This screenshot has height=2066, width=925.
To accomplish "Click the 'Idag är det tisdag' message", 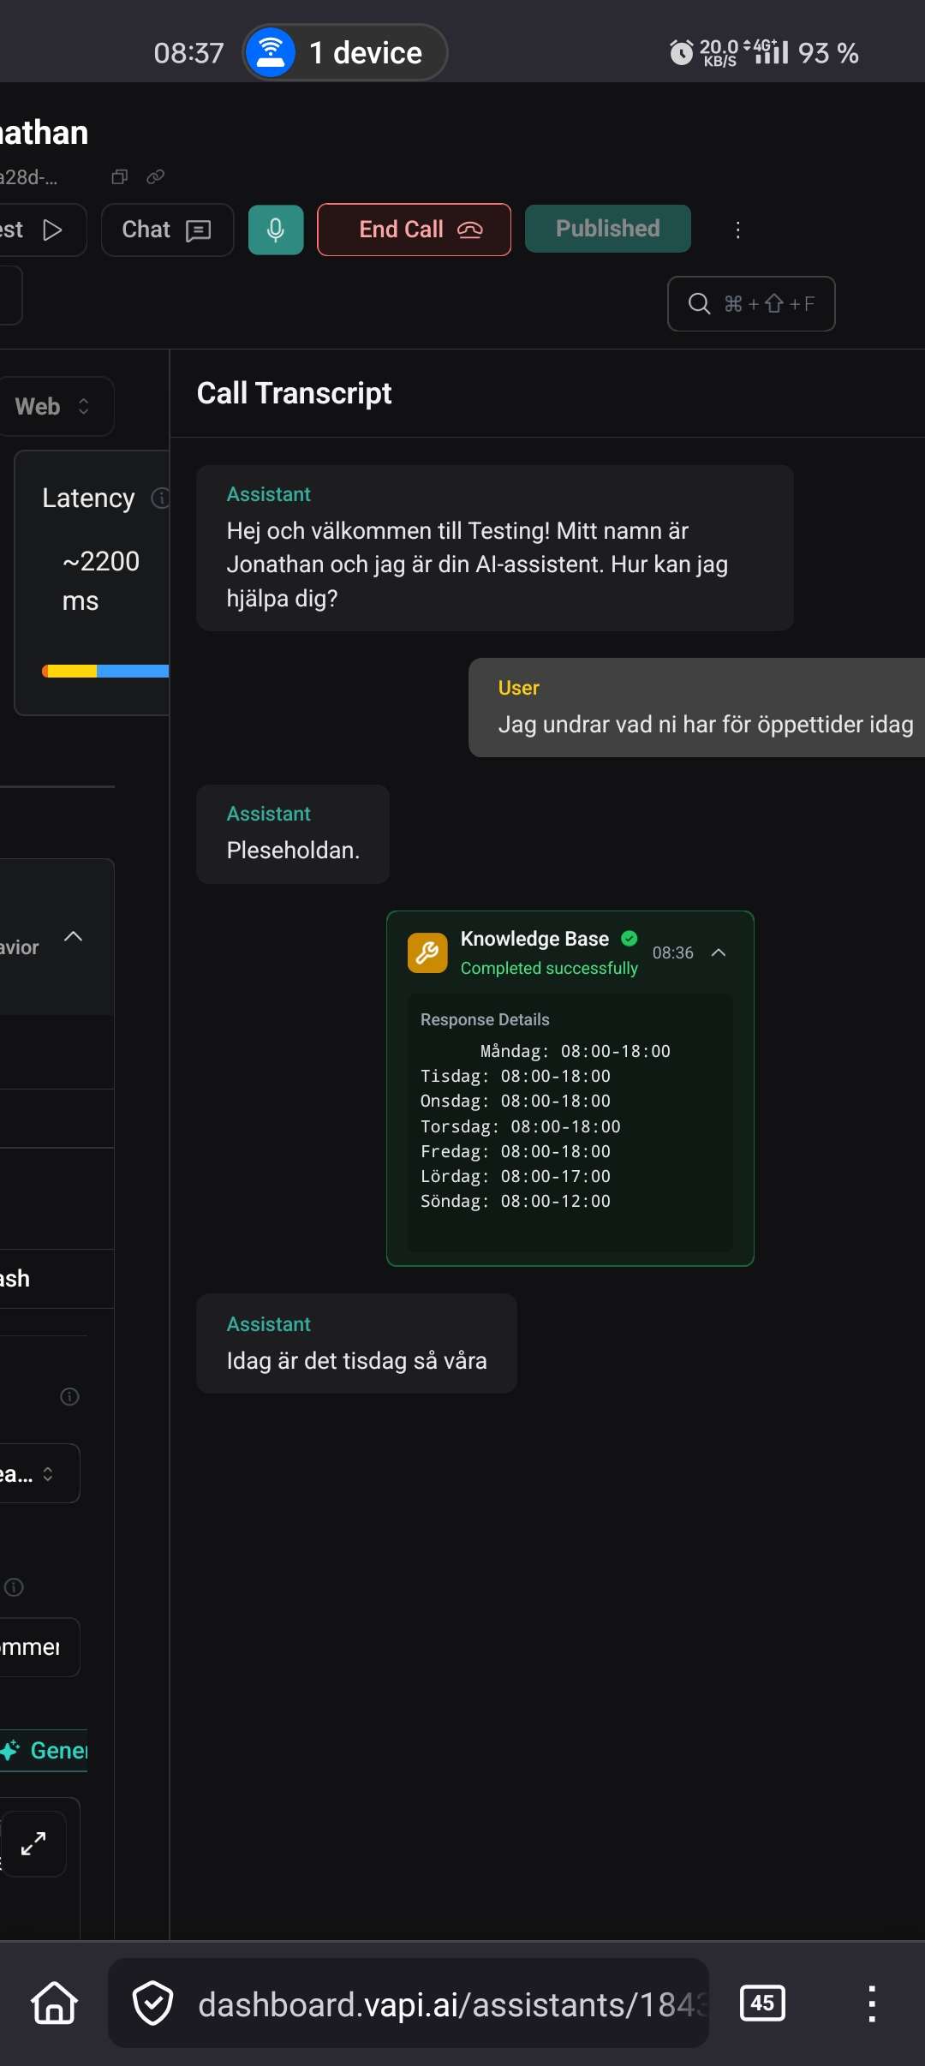I will click(x=356, y=1344).
